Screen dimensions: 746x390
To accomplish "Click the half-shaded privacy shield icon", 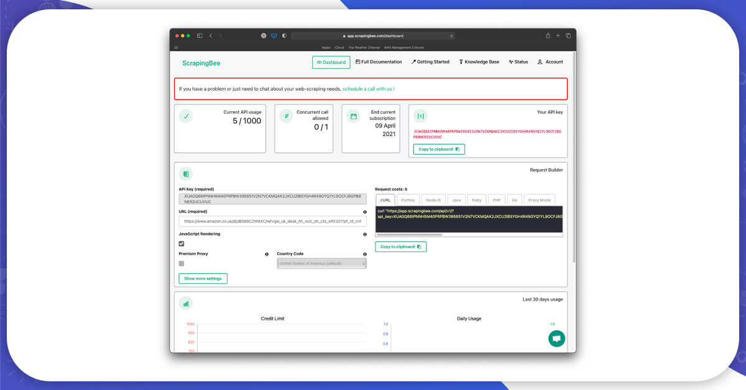I will point(284,36).
